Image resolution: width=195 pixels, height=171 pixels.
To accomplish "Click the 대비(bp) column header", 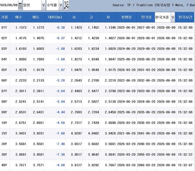I will coord(55,17).
